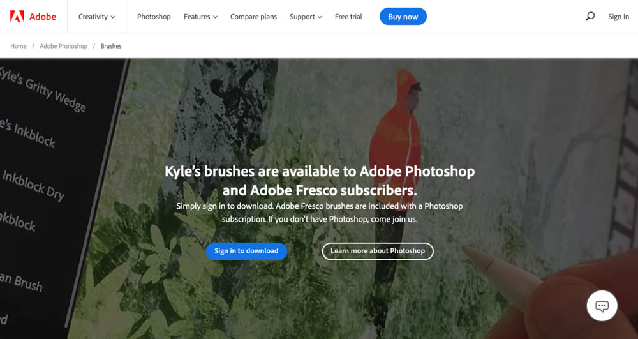Viewport: 638px width, 339px height.
Task: Open the chat bubble icon
Action: coord(602,306)
